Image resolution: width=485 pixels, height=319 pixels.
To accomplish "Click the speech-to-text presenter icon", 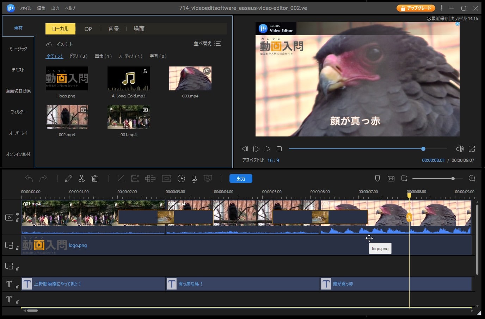I will pos(208,179).
